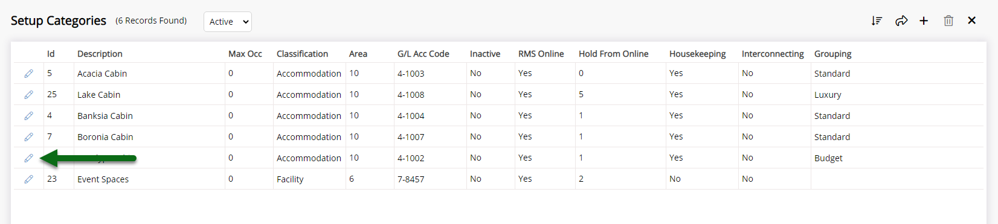Click the share/export arrow icon
The height and width of the screenshot is (224, 998).
(x=901, y=21)
